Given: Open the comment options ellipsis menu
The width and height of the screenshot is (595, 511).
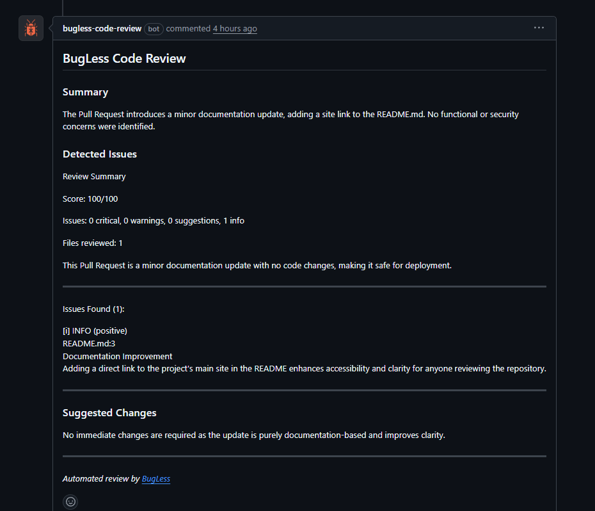Looking at the screenshot, I should click(539, 28).
